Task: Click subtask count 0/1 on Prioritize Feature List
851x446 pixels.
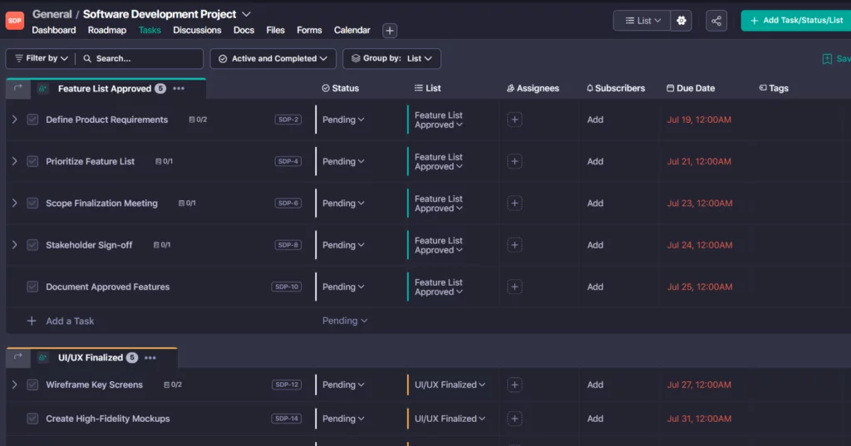Action: coord(164,161)
